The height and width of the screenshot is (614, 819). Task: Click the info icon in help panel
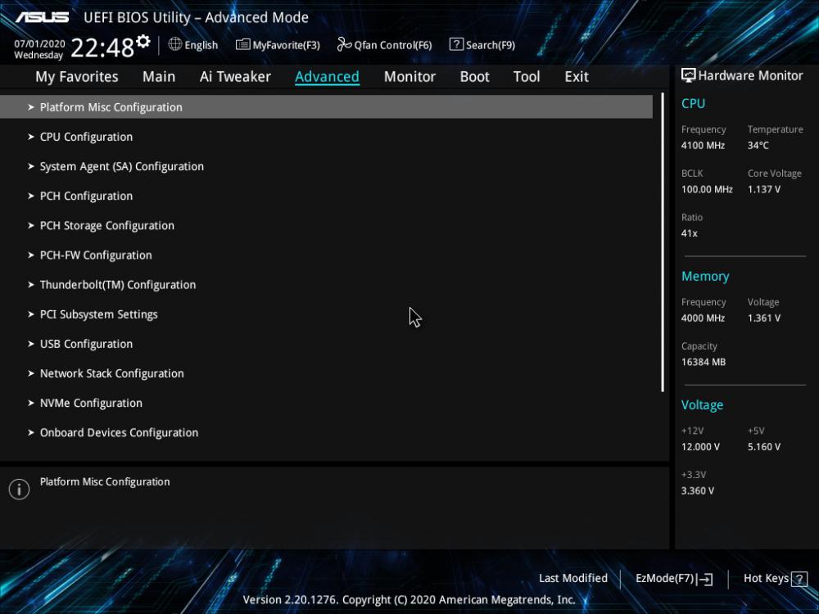(19, 490)
